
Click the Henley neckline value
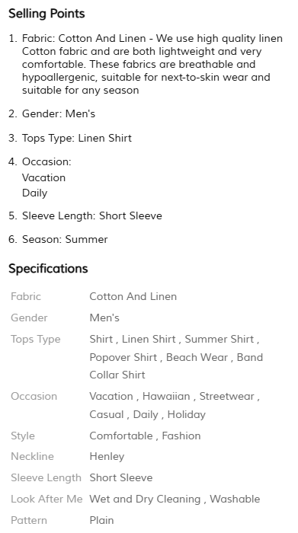107,457
